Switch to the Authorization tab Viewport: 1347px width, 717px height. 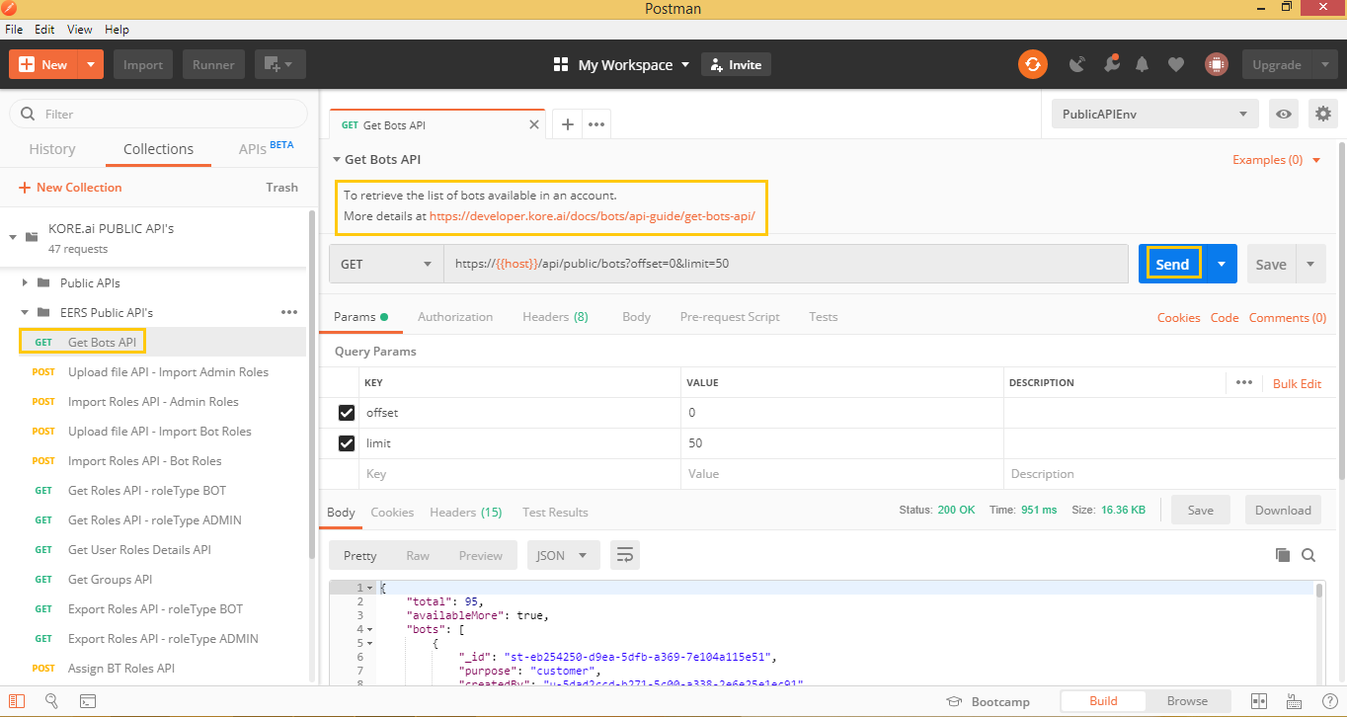coord(455,317)
